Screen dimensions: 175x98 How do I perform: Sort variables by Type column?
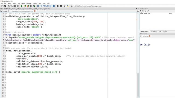[145, 13]
